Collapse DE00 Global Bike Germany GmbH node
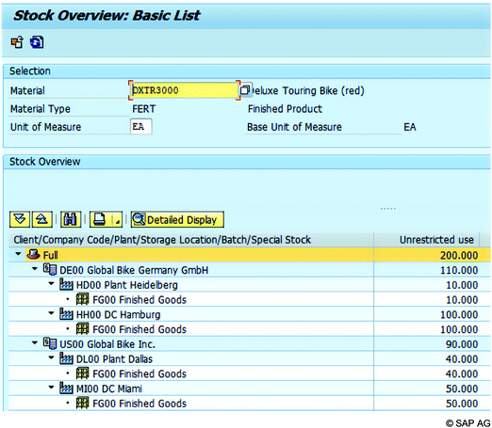The image size is (492, 428). [x=35, y=269]
